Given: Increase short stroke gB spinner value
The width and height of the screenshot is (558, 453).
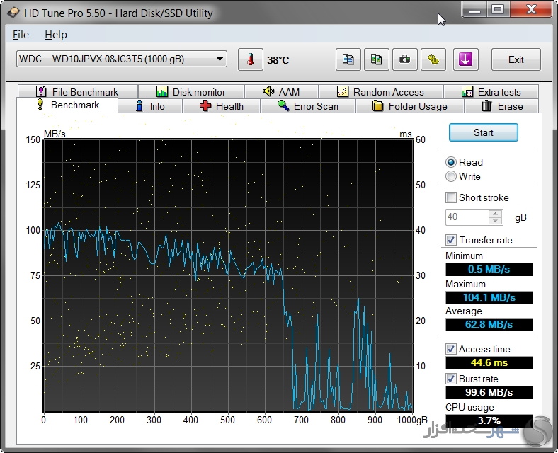Looking at the screenshot, I should (495, 213).
